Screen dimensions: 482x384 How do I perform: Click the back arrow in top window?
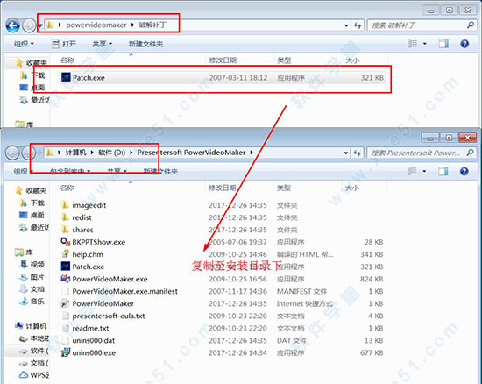pyautogui.click(x=12, y=25)
